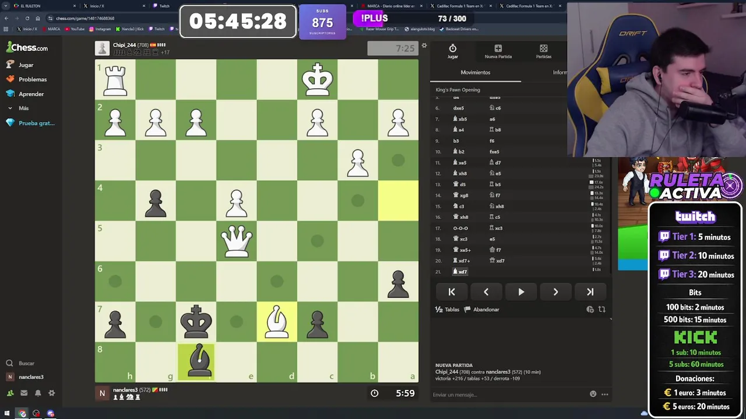The image size is (746, 419).
Task: Open the Instagram bookmark
Action: coord(100,29)
